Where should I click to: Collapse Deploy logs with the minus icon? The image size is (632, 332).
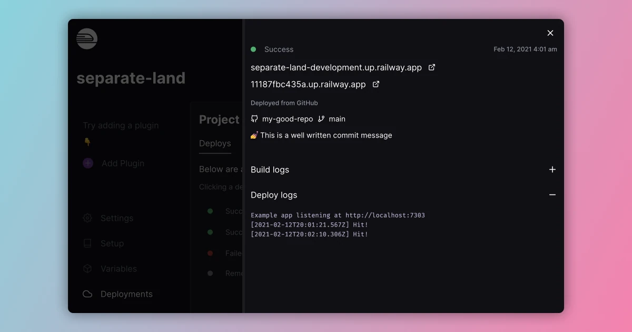[552, 195]
